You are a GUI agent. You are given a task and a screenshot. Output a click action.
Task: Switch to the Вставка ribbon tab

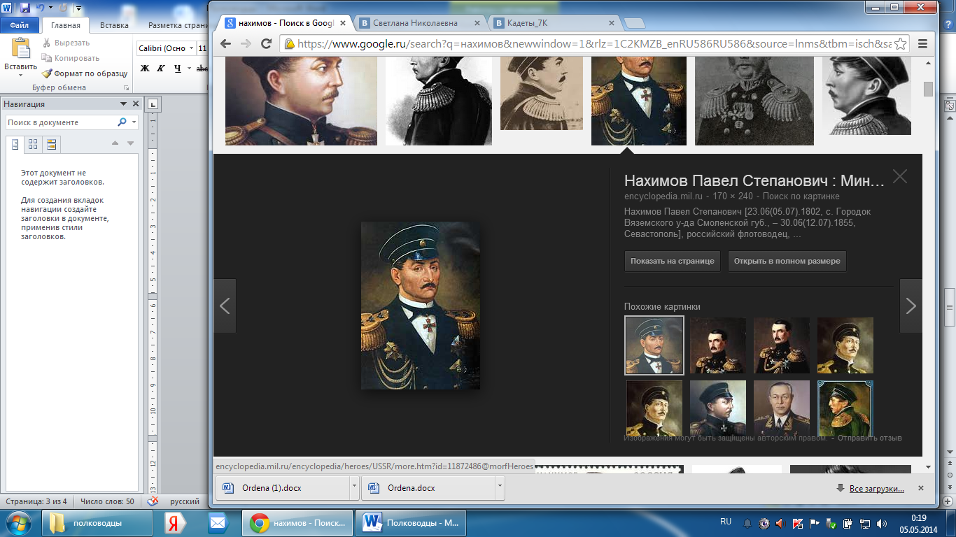click(x=114, y=25)
